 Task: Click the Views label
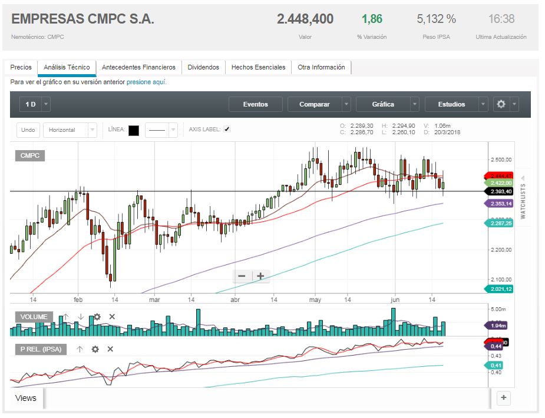[x=26, y=398]
